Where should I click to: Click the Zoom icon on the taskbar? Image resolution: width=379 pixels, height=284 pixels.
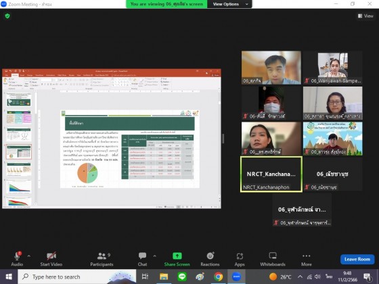pyautogui.click(x=236, y=277)
